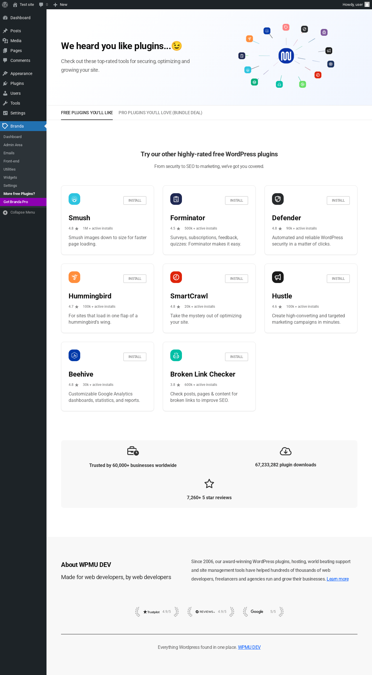Image resolution: width=372 pixels, height=675 pixels.
Task: Click the "7,260+ 5 star reviews" text
Action: (x=209, y=498)
